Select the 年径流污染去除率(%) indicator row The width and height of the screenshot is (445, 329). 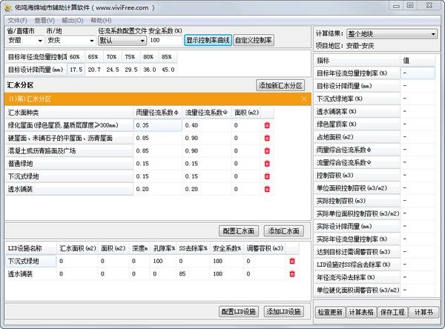357,277
